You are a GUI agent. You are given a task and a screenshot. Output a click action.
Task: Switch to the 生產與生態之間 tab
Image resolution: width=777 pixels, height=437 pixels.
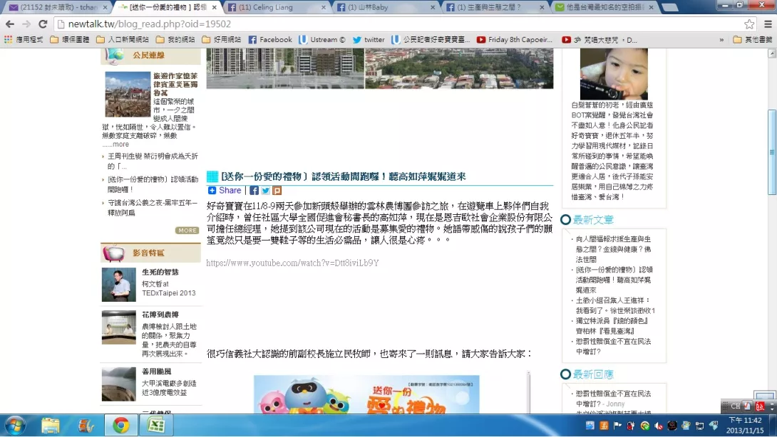pos(494,7)
